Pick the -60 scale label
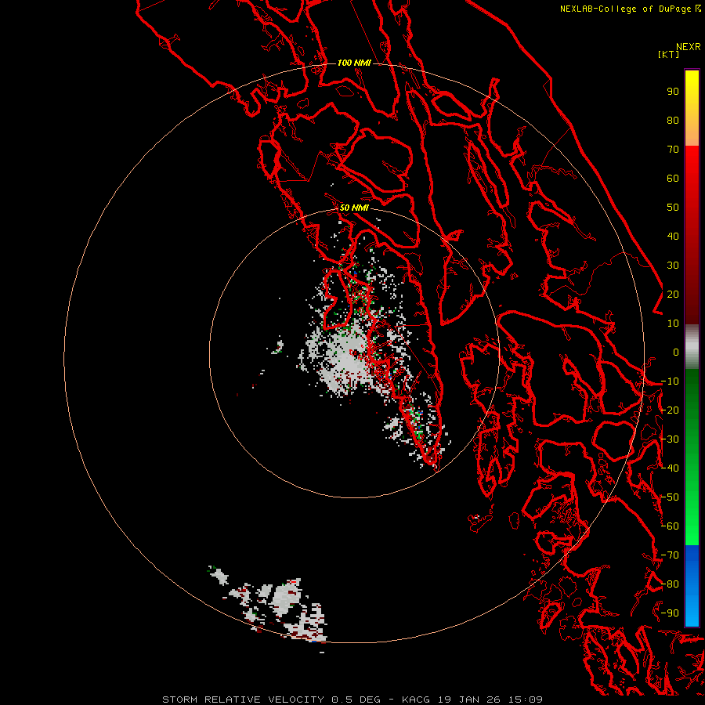This screenshot has width=705, height=705. coord(670,526)
